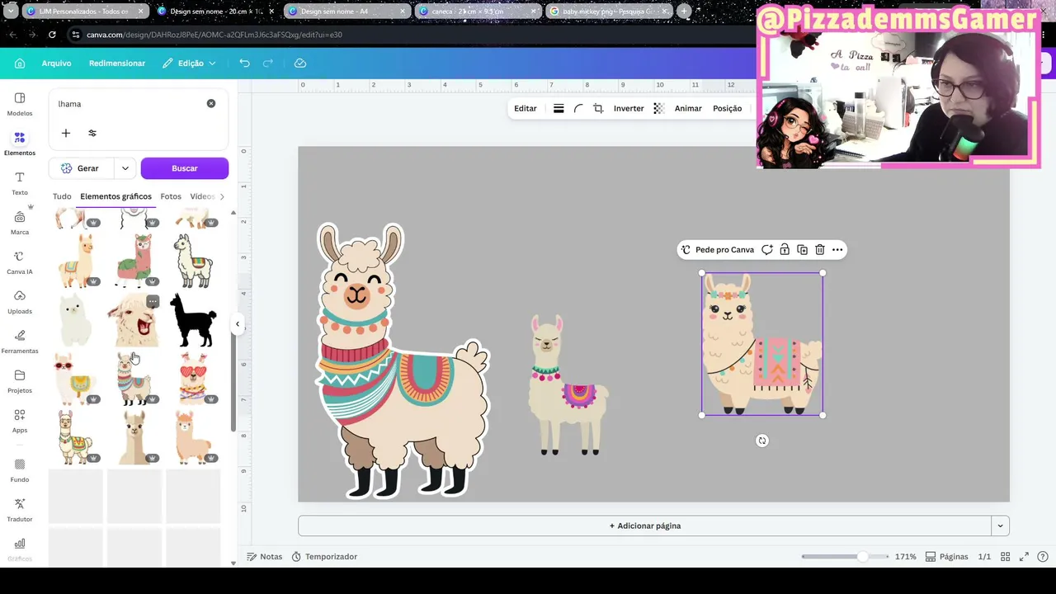Lock the selected llama element
Screen dimensions: 1056x594
[785, 250]
